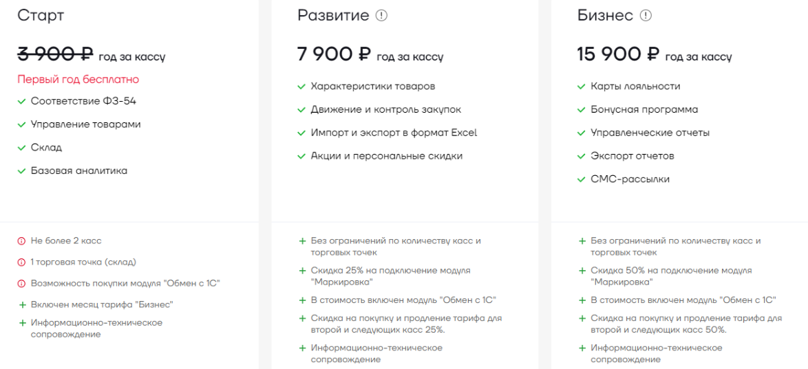Screen dimensions: 808x369
Task: Click the crossed-out 3 900 ₽ price
Action: [55, 55]
